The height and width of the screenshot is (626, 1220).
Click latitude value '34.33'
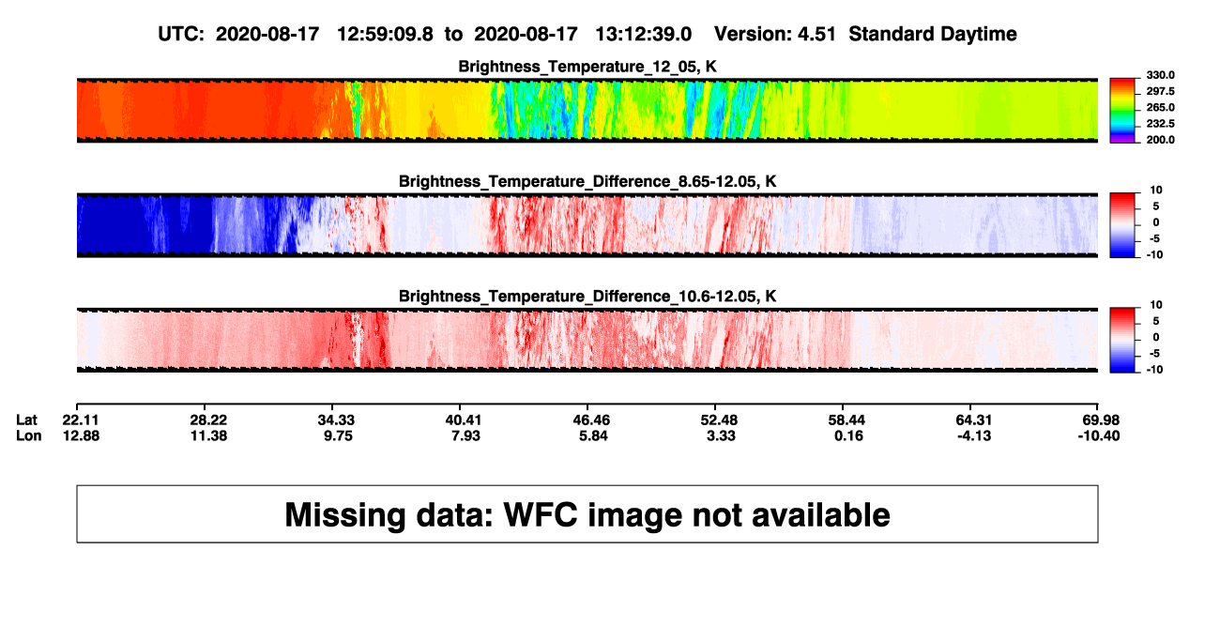pyautogui.click(x=336, y=420)
